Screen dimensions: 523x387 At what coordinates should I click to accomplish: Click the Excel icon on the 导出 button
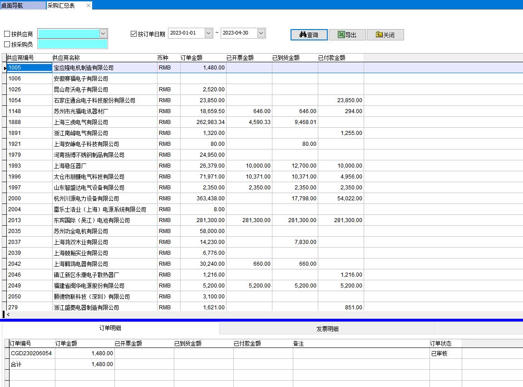point(341,35)
